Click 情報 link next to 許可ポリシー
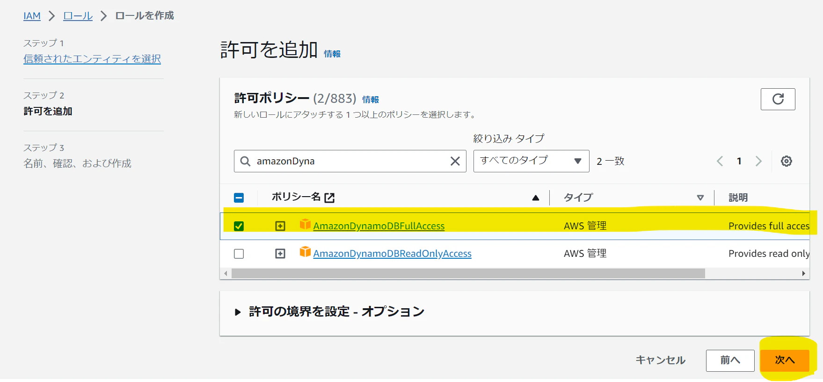Viewport: 823px width, 382px height. (371, 99)
